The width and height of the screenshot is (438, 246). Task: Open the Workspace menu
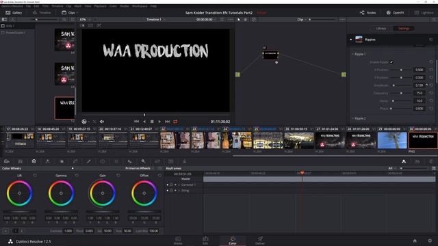coord(140,6)
